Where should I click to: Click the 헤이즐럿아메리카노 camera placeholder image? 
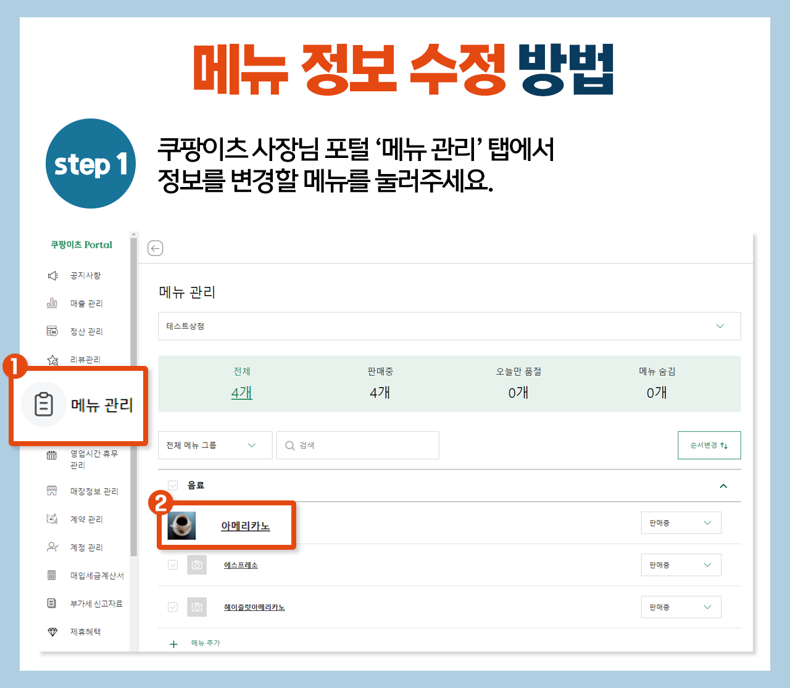pos(197,607)
